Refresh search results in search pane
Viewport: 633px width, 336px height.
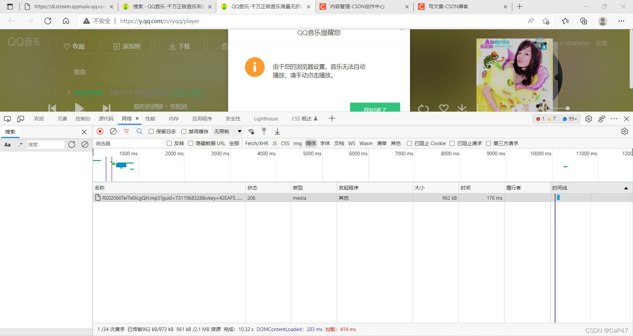coord(72,144)
